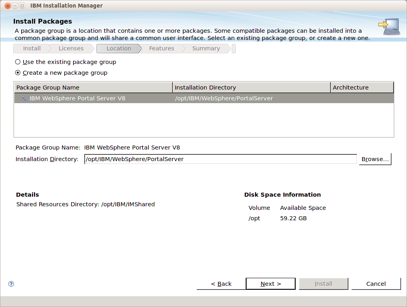
Task: Jump to the Features step
Action: click(162, 49)
